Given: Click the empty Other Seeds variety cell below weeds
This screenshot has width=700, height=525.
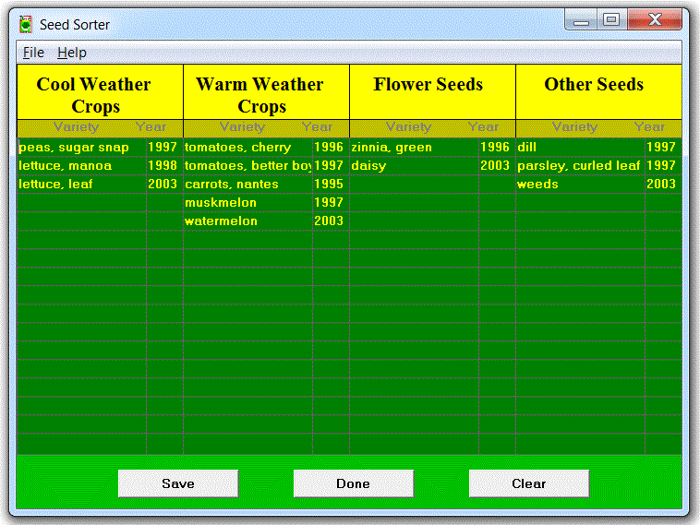Looking at the screenshot, I should [x=580, y=202].
